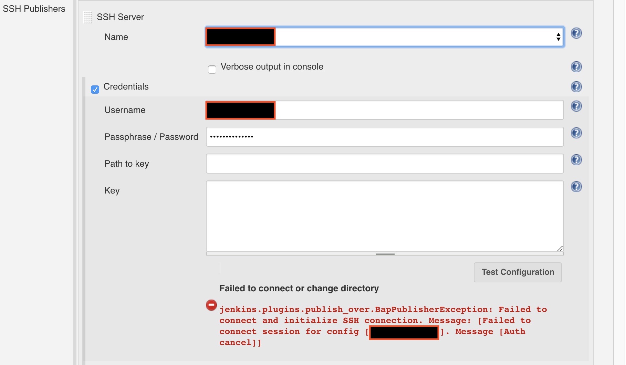Click the resize bar below Key text area
The height and width of the screenshot is (365, 626).
pyautogui.click(x=385, y=254)
